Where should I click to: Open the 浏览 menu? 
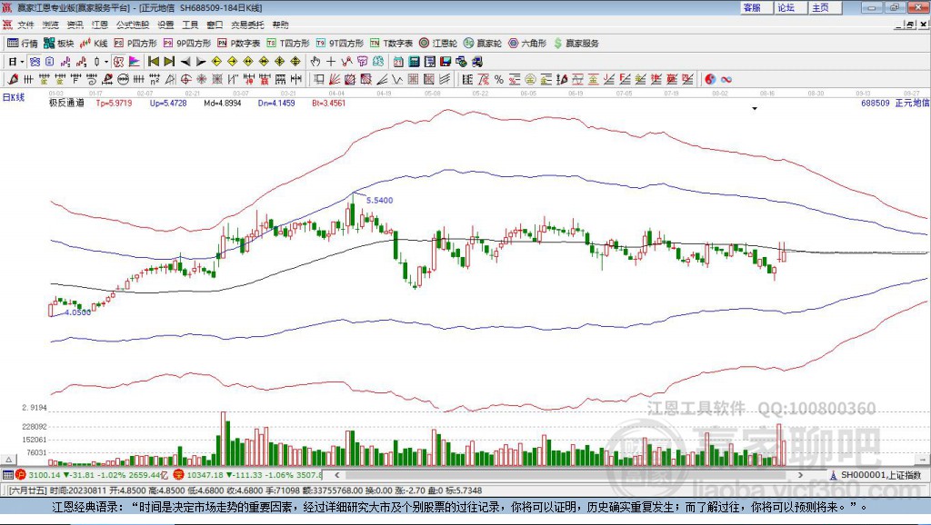[51, 25]
